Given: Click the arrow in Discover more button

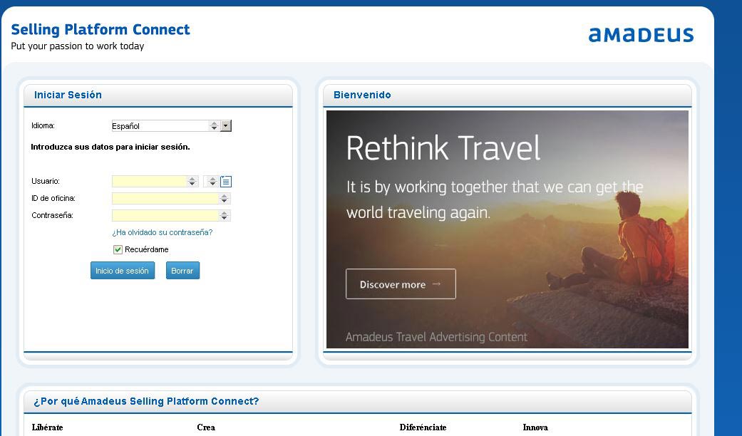Looking at the screenshot, I should pyautogui.click(x=436, y=284).
